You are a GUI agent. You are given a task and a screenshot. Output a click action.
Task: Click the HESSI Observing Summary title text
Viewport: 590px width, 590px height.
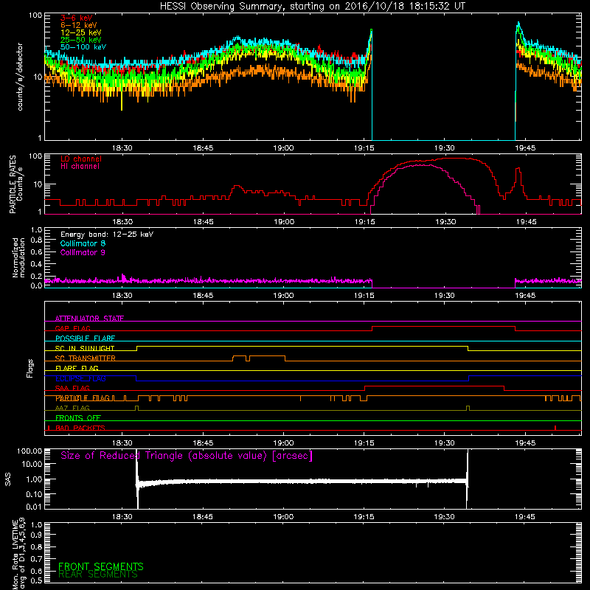coord(312,6)
